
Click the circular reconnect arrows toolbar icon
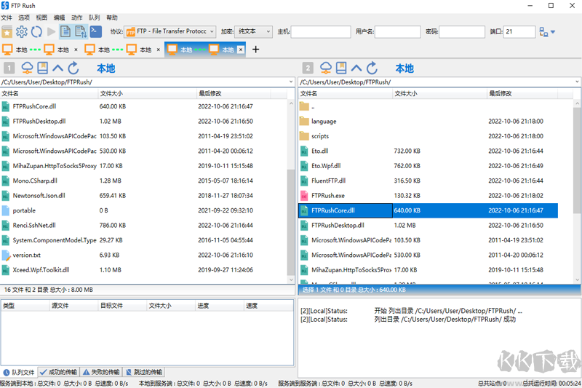[36, 32]
